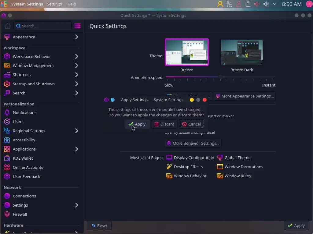Image resolution: width=313 pixels, height=234 pixels.
Task: Click the Desktop Effects wand icon
Action: pos(169,167)
